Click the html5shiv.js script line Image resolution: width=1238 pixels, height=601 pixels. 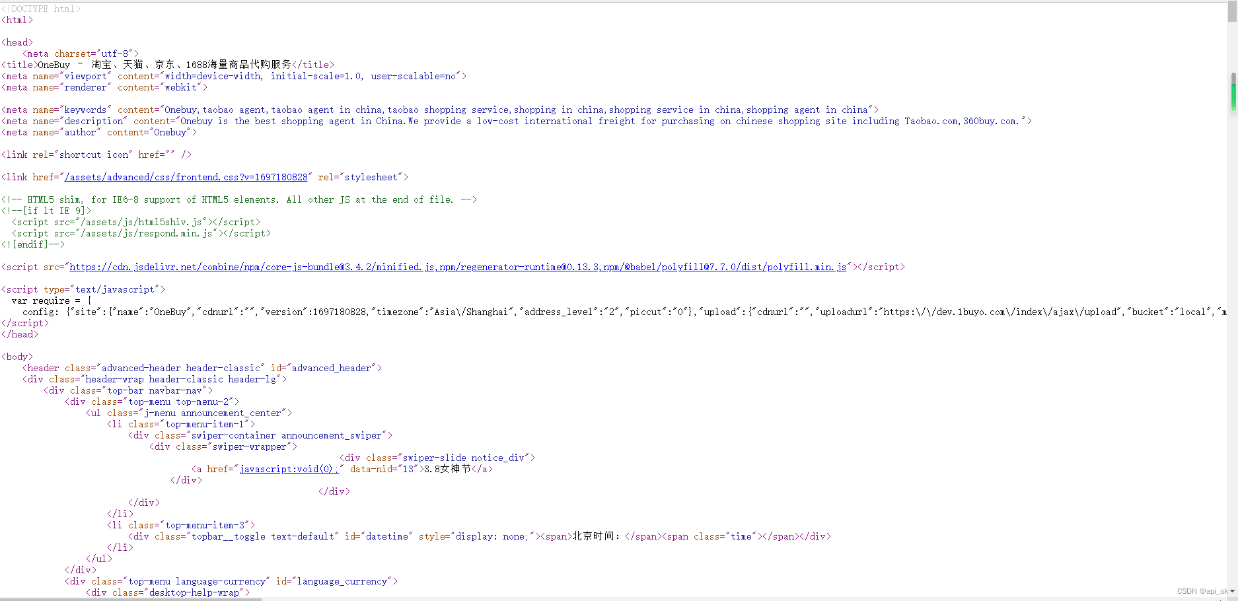click(136, 222)
